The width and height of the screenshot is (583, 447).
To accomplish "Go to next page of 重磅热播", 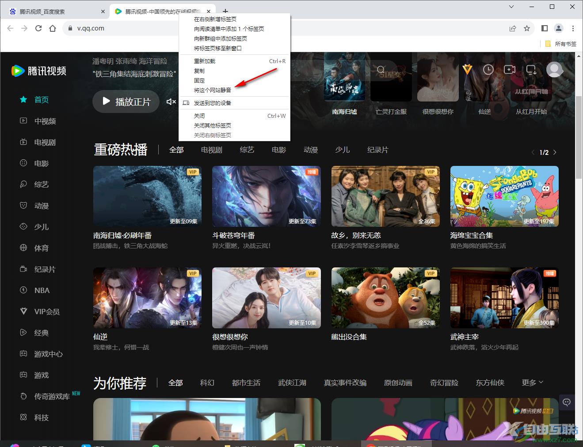I will 555,152.
